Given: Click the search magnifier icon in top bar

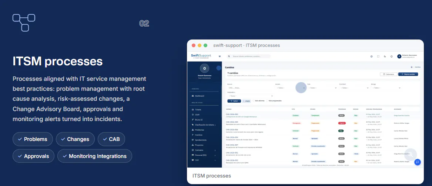Looking at the screenshot, I should [x=229, y=56].
